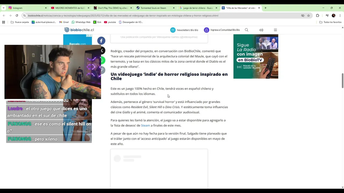344x193 pixels.
Task: Open Newsletters Bío Bío
Action: [184, 30]
